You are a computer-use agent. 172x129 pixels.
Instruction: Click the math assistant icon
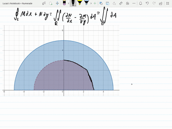coord(128,3)
